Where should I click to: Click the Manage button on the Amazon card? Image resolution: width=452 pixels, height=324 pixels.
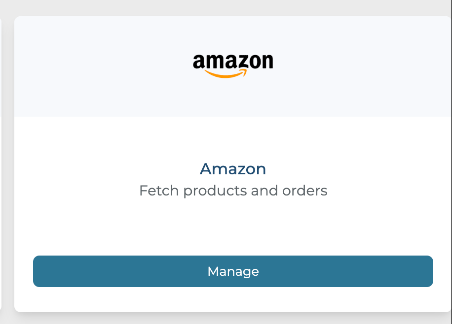point(233,271)
